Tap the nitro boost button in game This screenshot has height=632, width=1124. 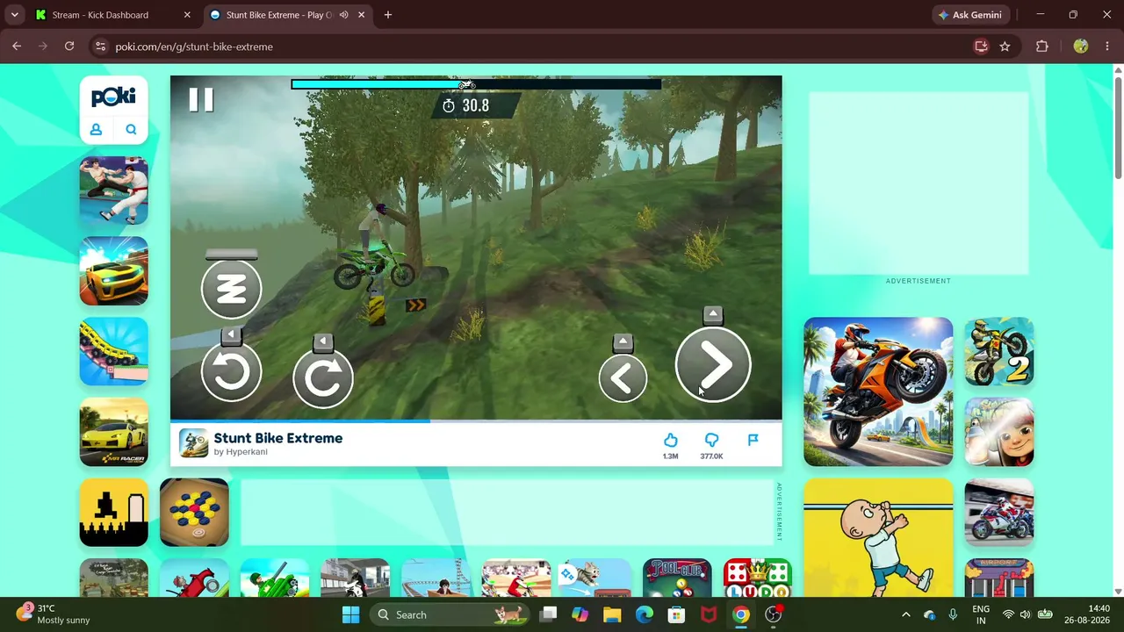[x=232, y=289]
